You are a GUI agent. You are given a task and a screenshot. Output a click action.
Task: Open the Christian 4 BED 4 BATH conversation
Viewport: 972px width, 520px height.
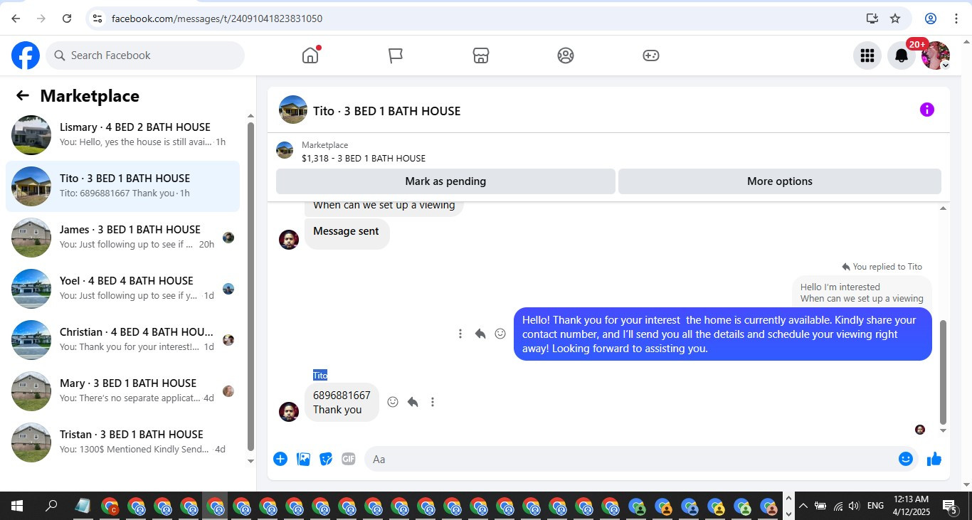click(x=122, y=340)
